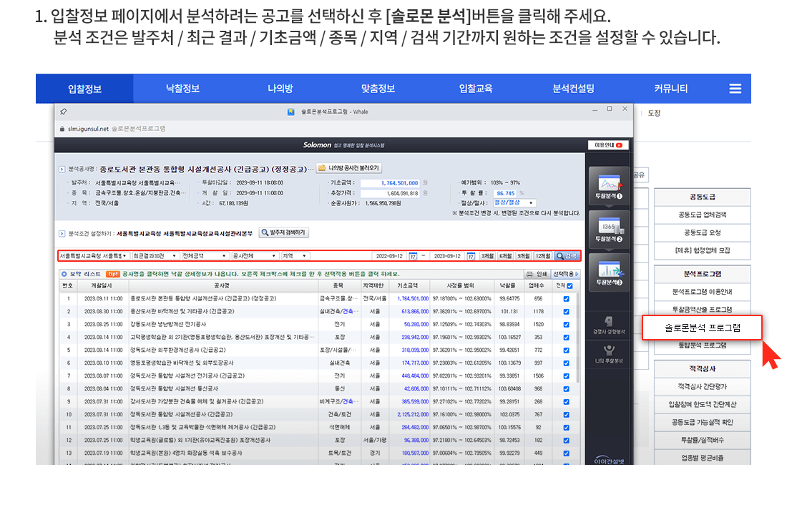
Task: Click the 투찰률 field showing 86.745
Action: click(505, 193)
